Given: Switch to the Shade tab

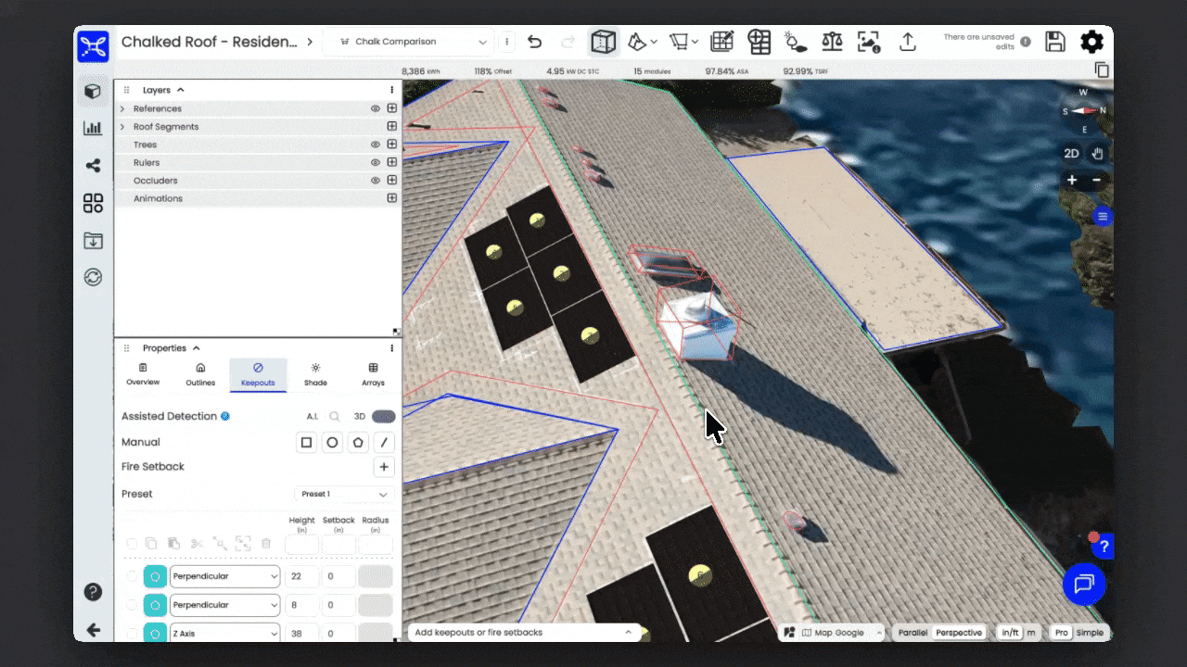Looking at the screenshot, I should coord(315,374).
